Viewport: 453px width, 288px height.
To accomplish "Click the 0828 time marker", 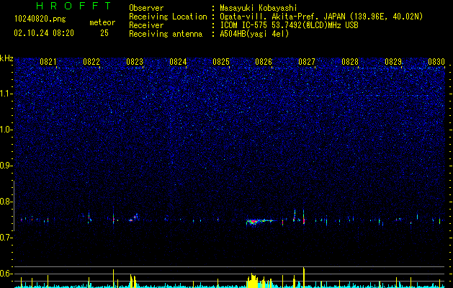I will [x=350, y=62].
